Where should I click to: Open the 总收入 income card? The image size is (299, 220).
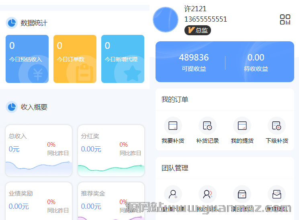[39, 151]
